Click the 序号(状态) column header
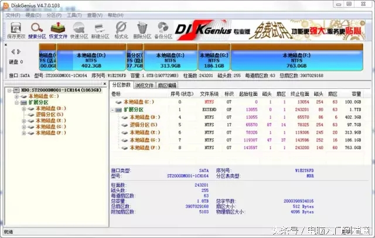This screenshot has width=375, height=238. click(182, 94)
